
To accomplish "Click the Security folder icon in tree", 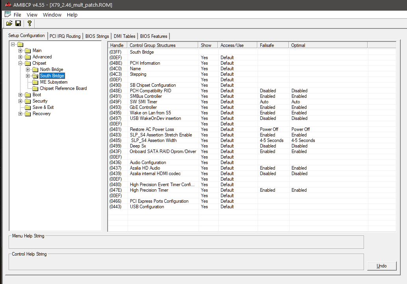I will [28, 101].
